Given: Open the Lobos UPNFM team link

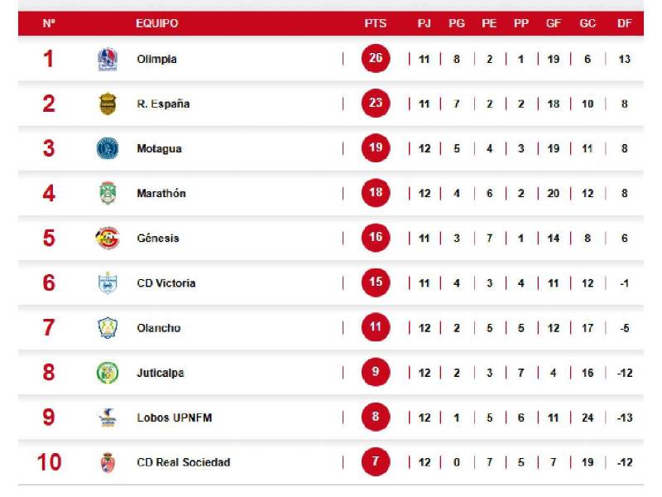Looking at the screenshot, I should [174, 417].
